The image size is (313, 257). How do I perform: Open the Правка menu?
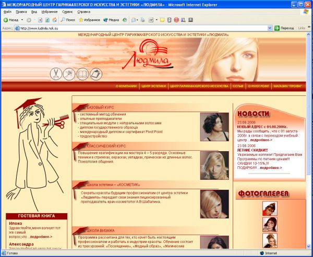pos(21,12)
